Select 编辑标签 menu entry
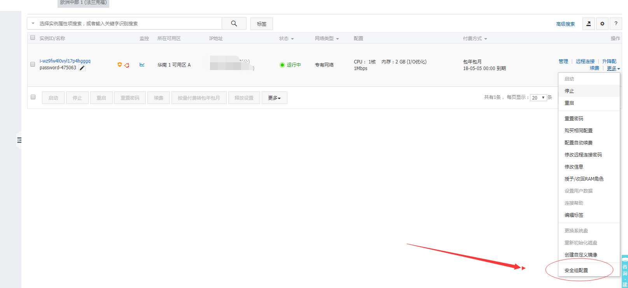This screenshot has width=628, height=288. (x=589, y=215)
